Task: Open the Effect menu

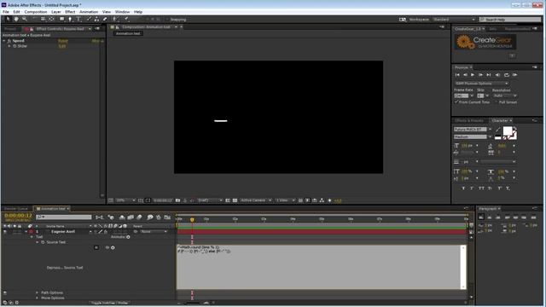Action: 70,12
